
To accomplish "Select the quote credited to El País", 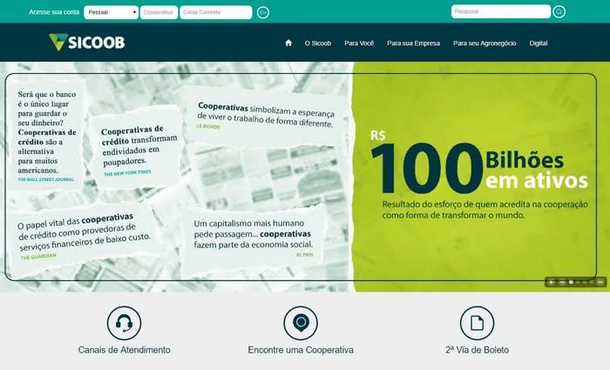I will coord(253,238).
